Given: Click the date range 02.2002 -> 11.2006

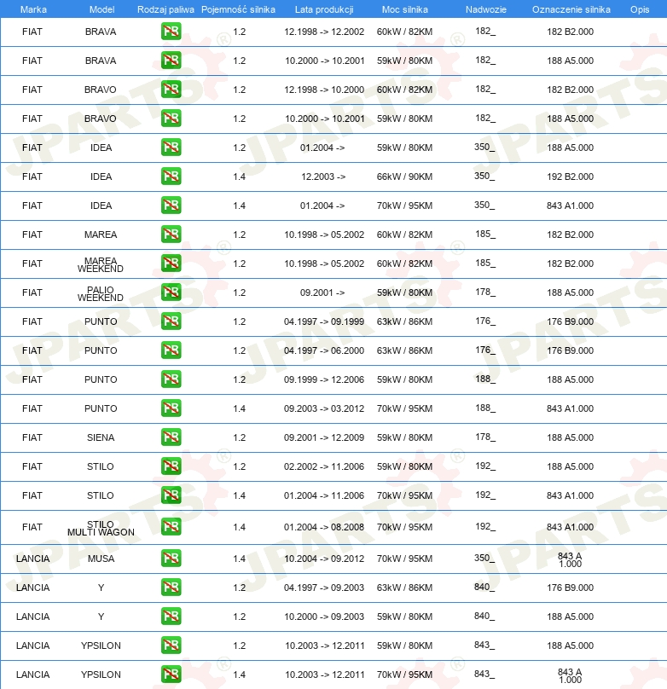Looking at the screenshot, I should [324, 466].
